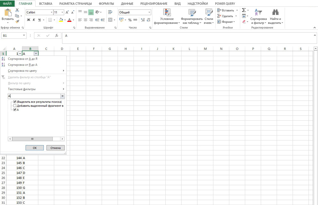
Task: Open Сортировка и фильтр tool
Action: pyautogui.click(x=258, y=17)
